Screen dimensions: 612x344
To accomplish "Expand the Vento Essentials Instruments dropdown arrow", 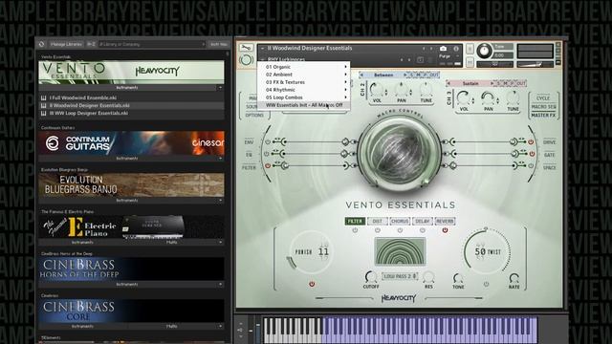I will tap(220, 88).
